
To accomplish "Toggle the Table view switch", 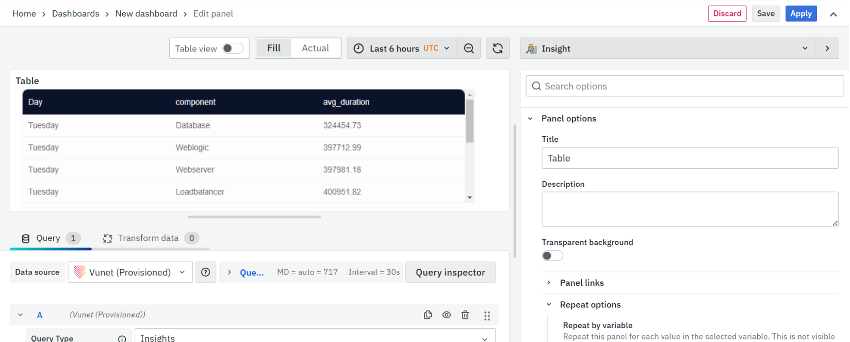I will click(233, 48).
